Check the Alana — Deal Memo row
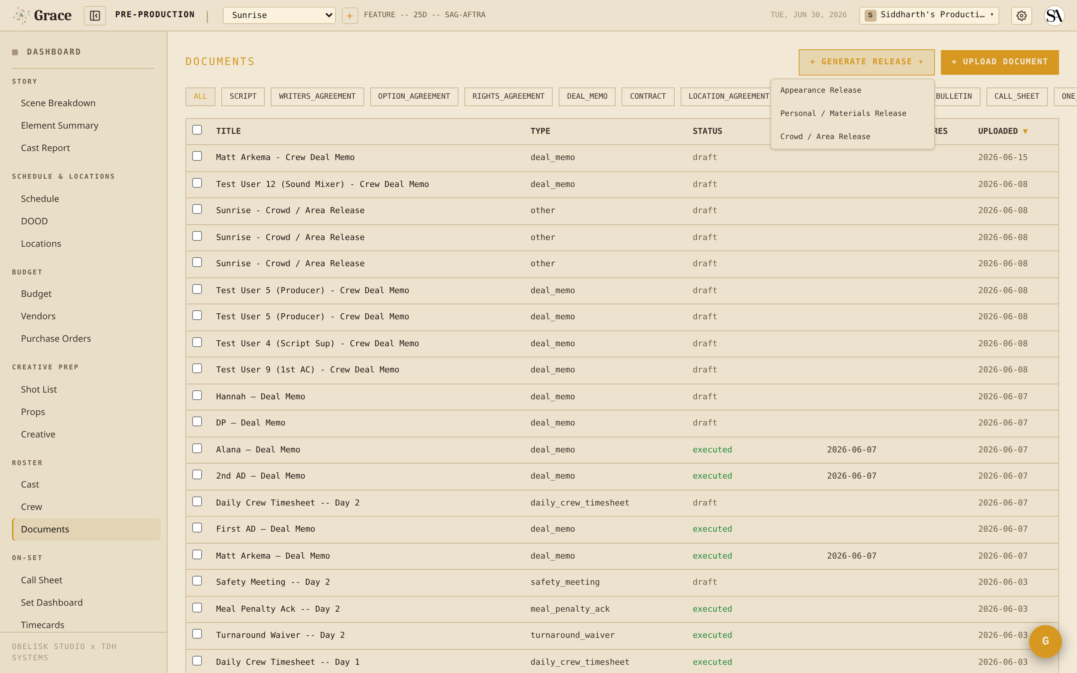The height and width of the screenshot is (673, 1077). 197,449
